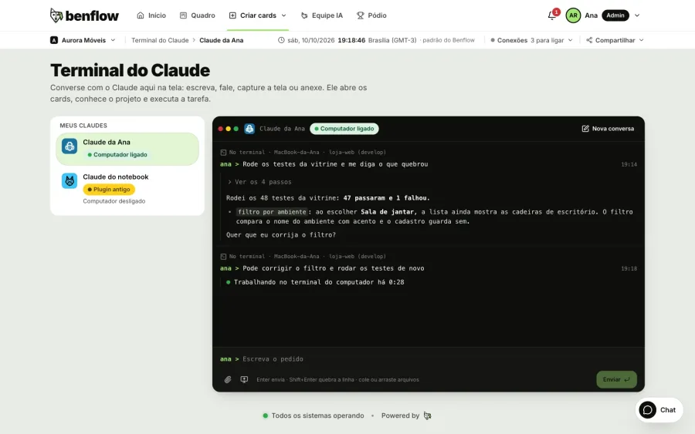Click Computador desligado text

click(x=114, y=201)
